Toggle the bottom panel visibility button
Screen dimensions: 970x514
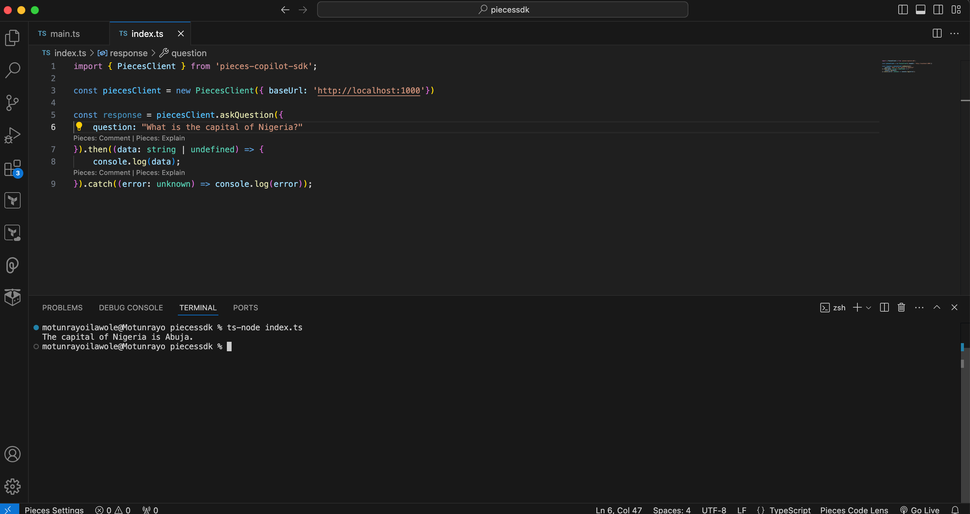coord(920,9)
